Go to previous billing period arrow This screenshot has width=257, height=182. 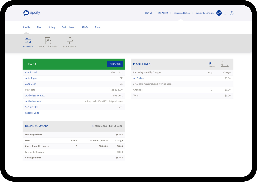click(93, 126)
